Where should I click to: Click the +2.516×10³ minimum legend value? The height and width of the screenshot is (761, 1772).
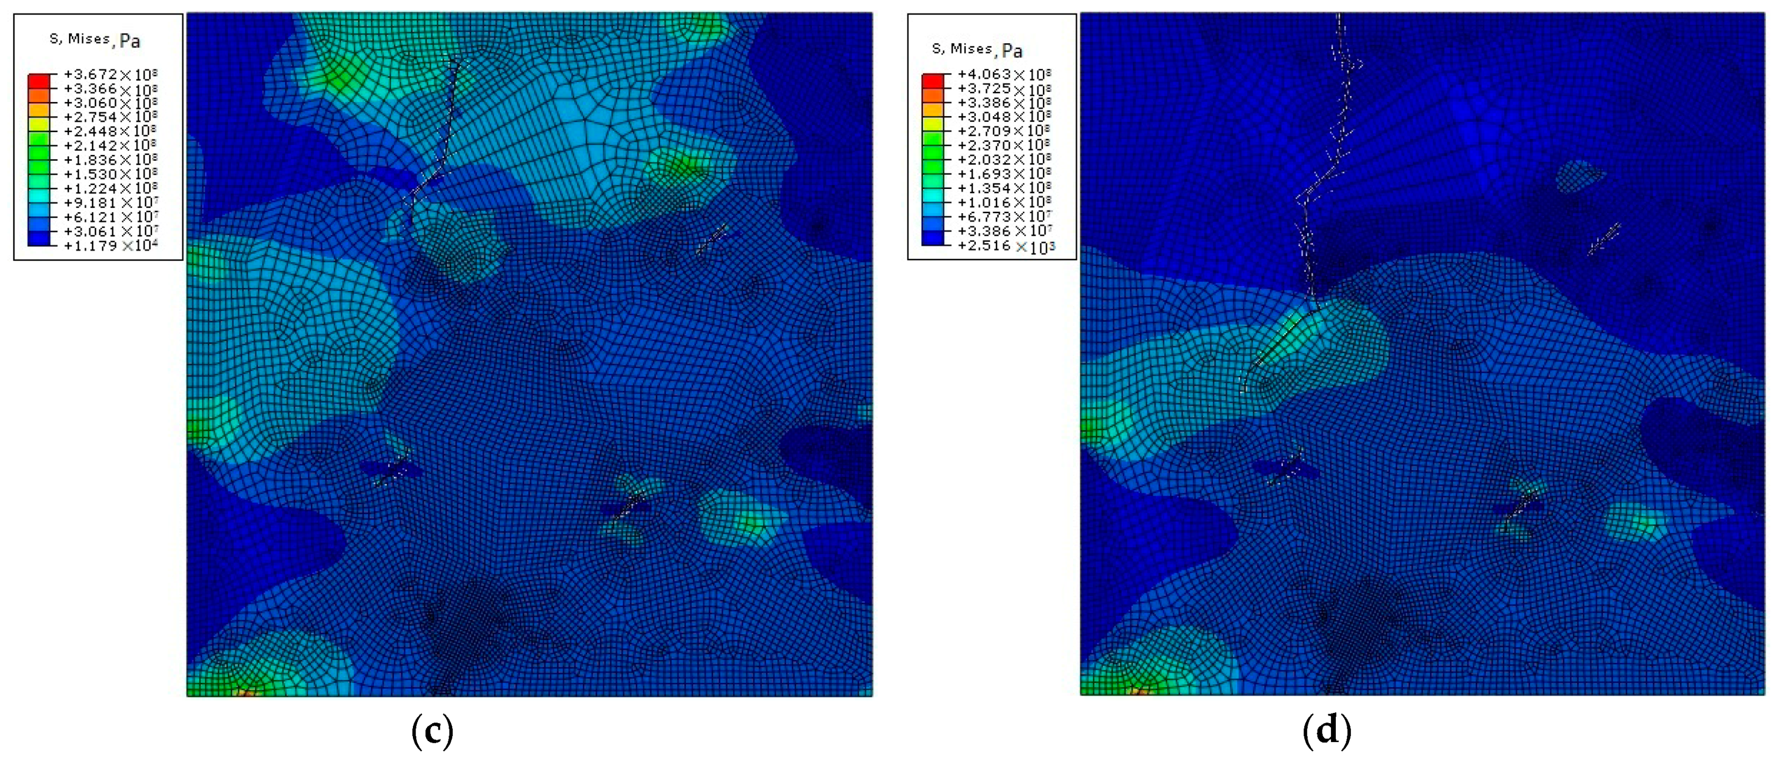(1006, 246)
